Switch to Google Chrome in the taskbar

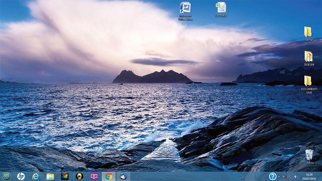tap(109, 176)
